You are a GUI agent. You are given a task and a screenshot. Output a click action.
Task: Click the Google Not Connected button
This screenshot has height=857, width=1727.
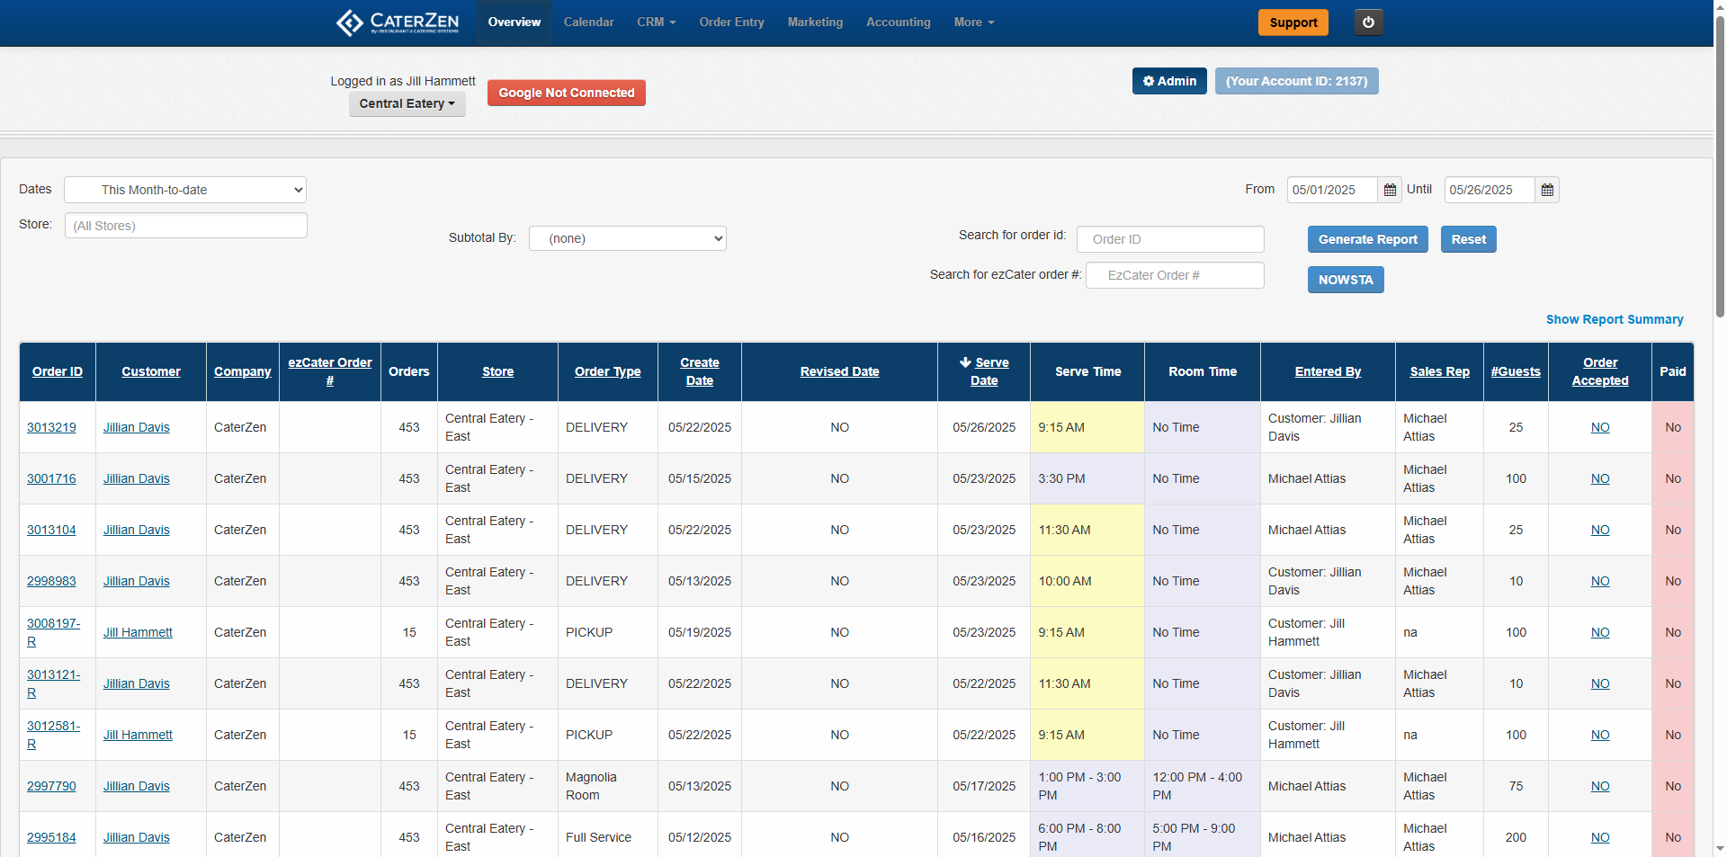[x=566, y=93]
